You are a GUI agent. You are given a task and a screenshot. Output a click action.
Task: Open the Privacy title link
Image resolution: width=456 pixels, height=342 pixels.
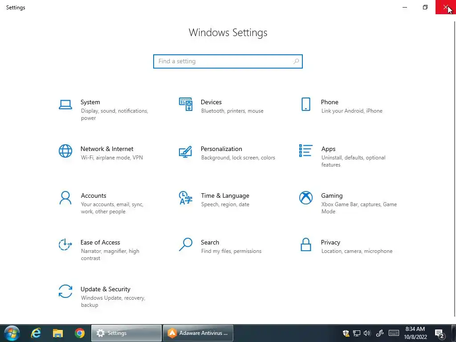[x=330, y=242]
